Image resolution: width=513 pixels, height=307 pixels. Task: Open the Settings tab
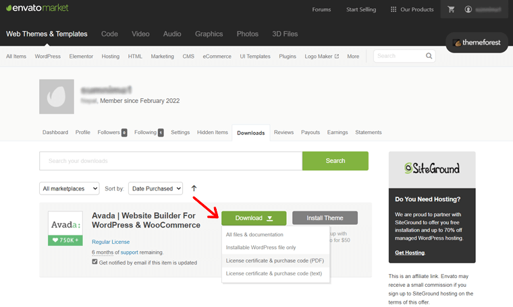[x=180, y=133]
